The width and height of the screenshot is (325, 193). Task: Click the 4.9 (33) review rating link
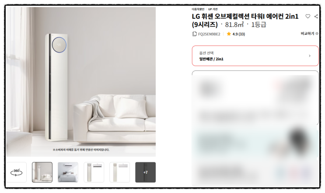click(238, 34)
